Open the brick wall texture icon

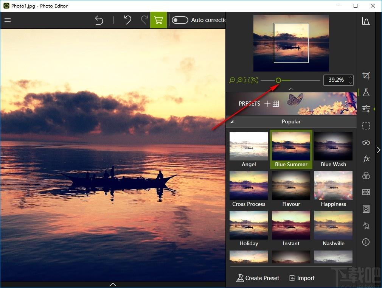pos(366,192)
